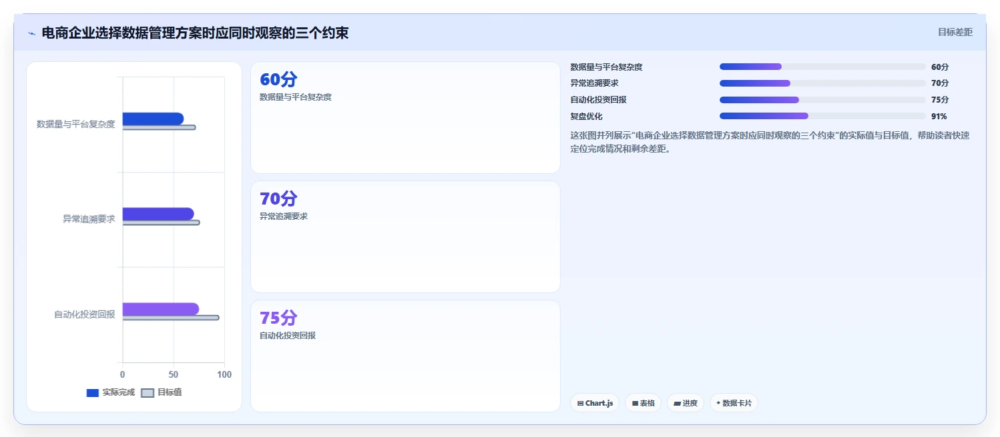Click the gray 目标值 legend color box

coord(148,393)
